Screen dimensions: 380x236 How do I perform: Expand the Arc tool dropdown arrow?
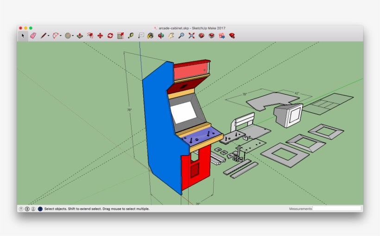pyautogui.click(x=61, y=36)
